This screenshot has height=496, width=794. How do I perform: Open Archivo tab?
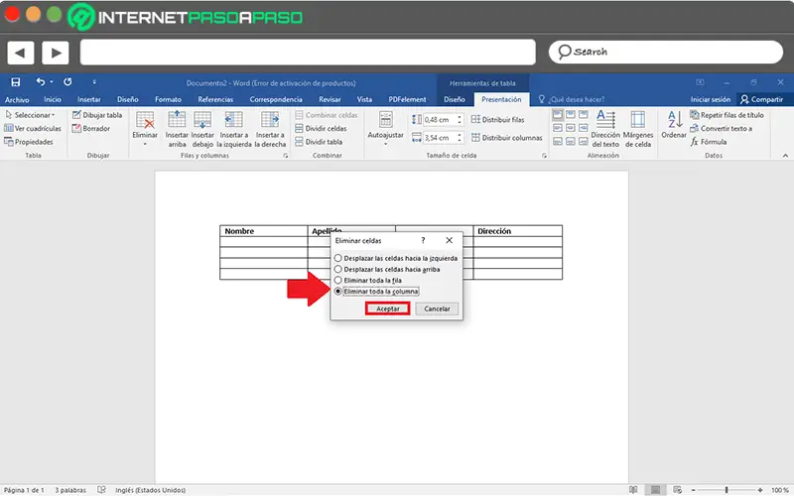point(17,99)
